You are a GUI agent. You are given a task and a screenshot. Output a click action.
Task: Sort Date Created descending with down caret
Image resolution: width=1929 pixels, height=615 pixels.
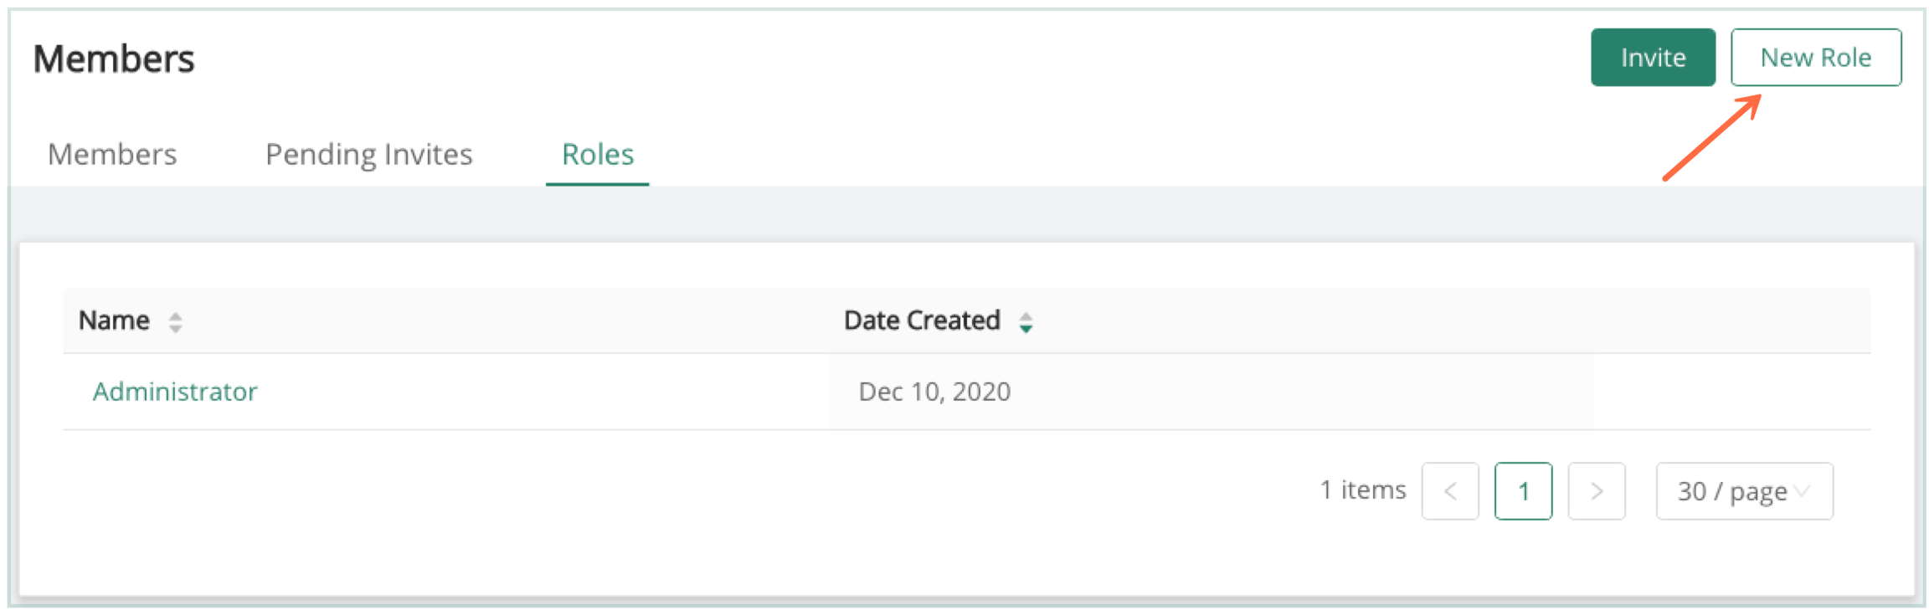click(1026, 329)
